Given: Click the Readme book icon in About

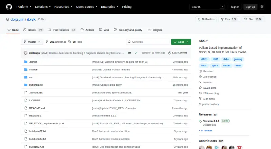Looking at the screenshot, I should point(200,71).
